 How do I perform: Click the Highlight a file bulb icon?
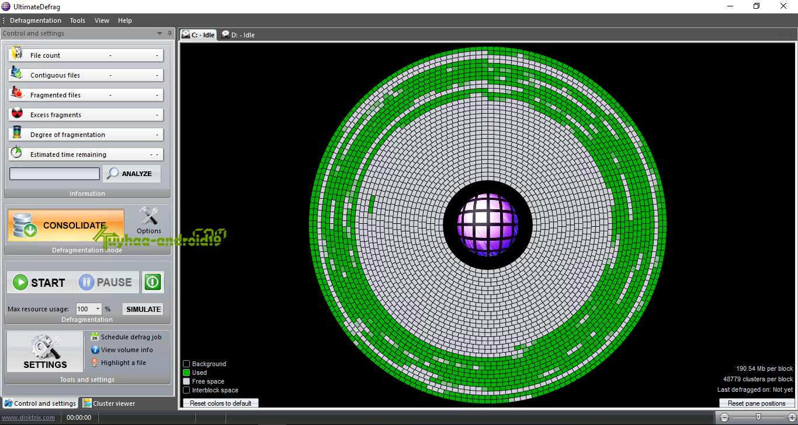point(95,363)
